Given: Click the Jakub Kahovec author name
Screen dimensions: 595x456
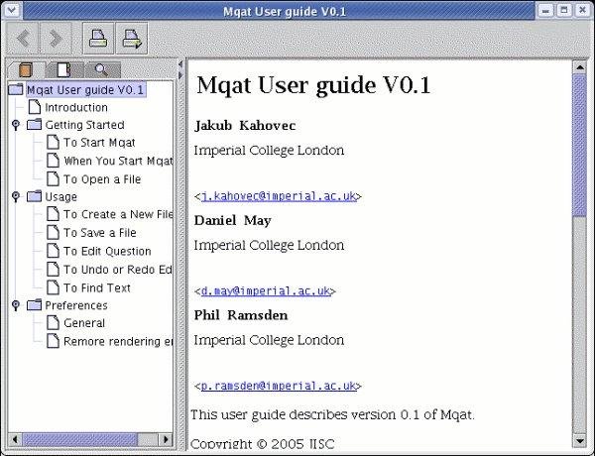Looking at the screenshot, I should point(245,126).
